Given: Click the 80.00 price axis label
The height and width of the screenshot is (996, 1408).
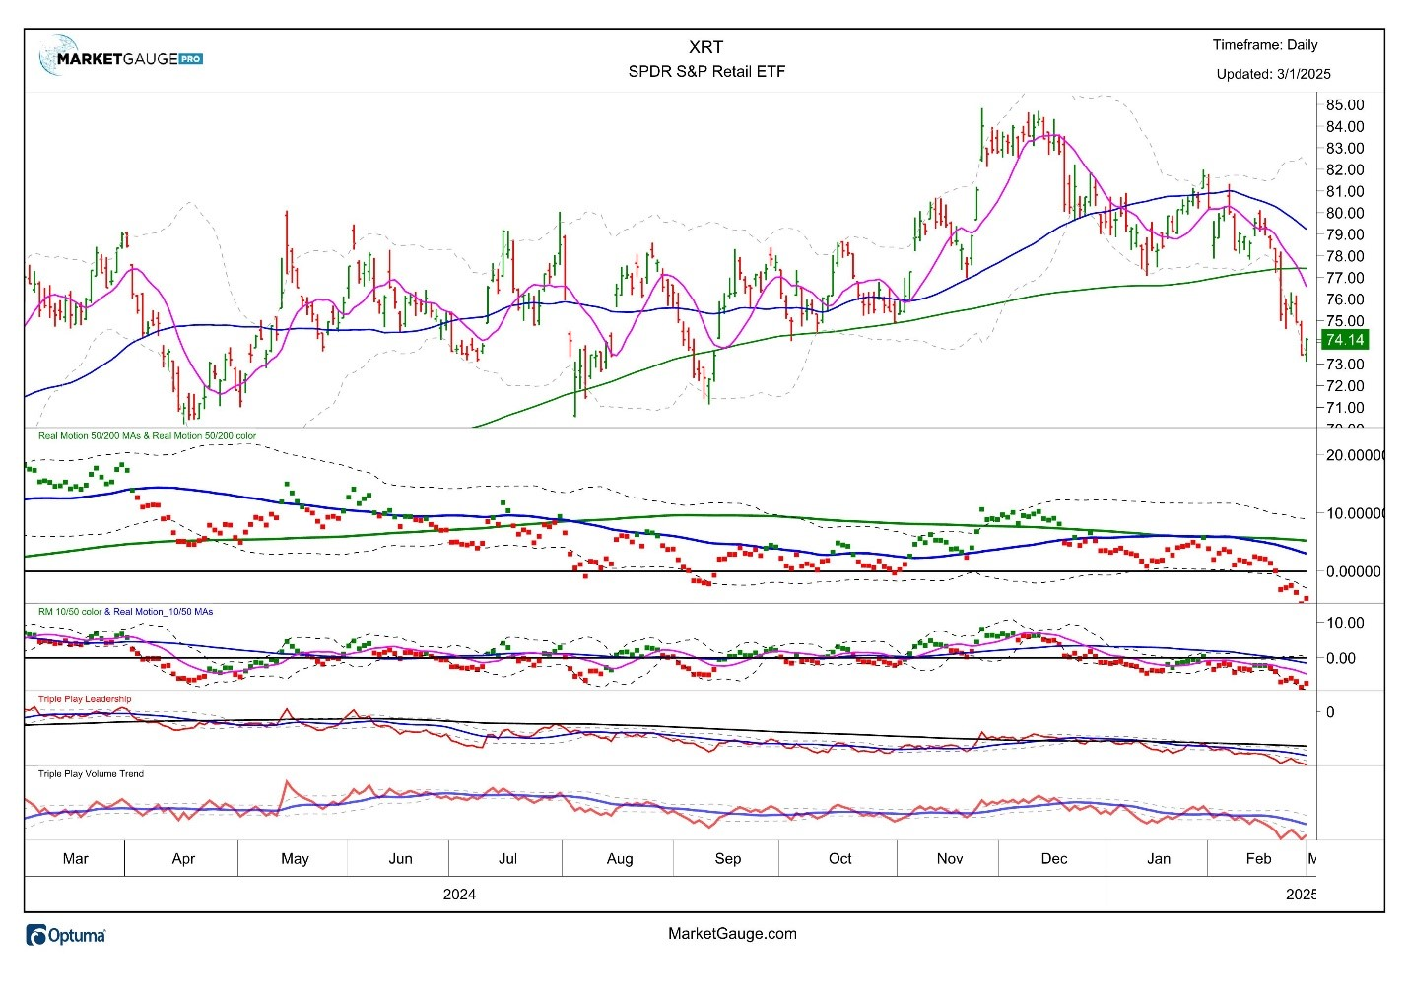Looking at the screenshot, I should pos(1345,213).
